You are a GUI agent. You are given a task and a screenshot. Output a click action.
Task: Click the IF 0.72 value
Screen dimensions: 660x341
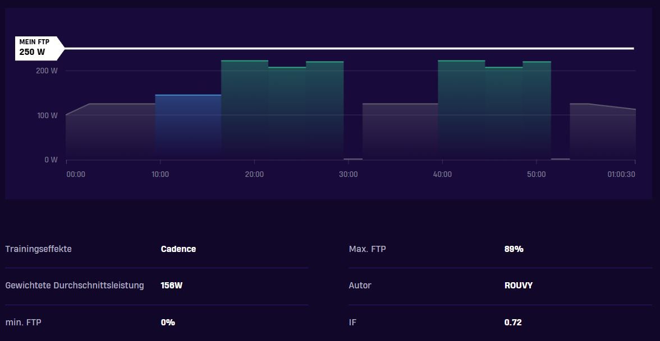pyautogui.click(x=513, y=323)
